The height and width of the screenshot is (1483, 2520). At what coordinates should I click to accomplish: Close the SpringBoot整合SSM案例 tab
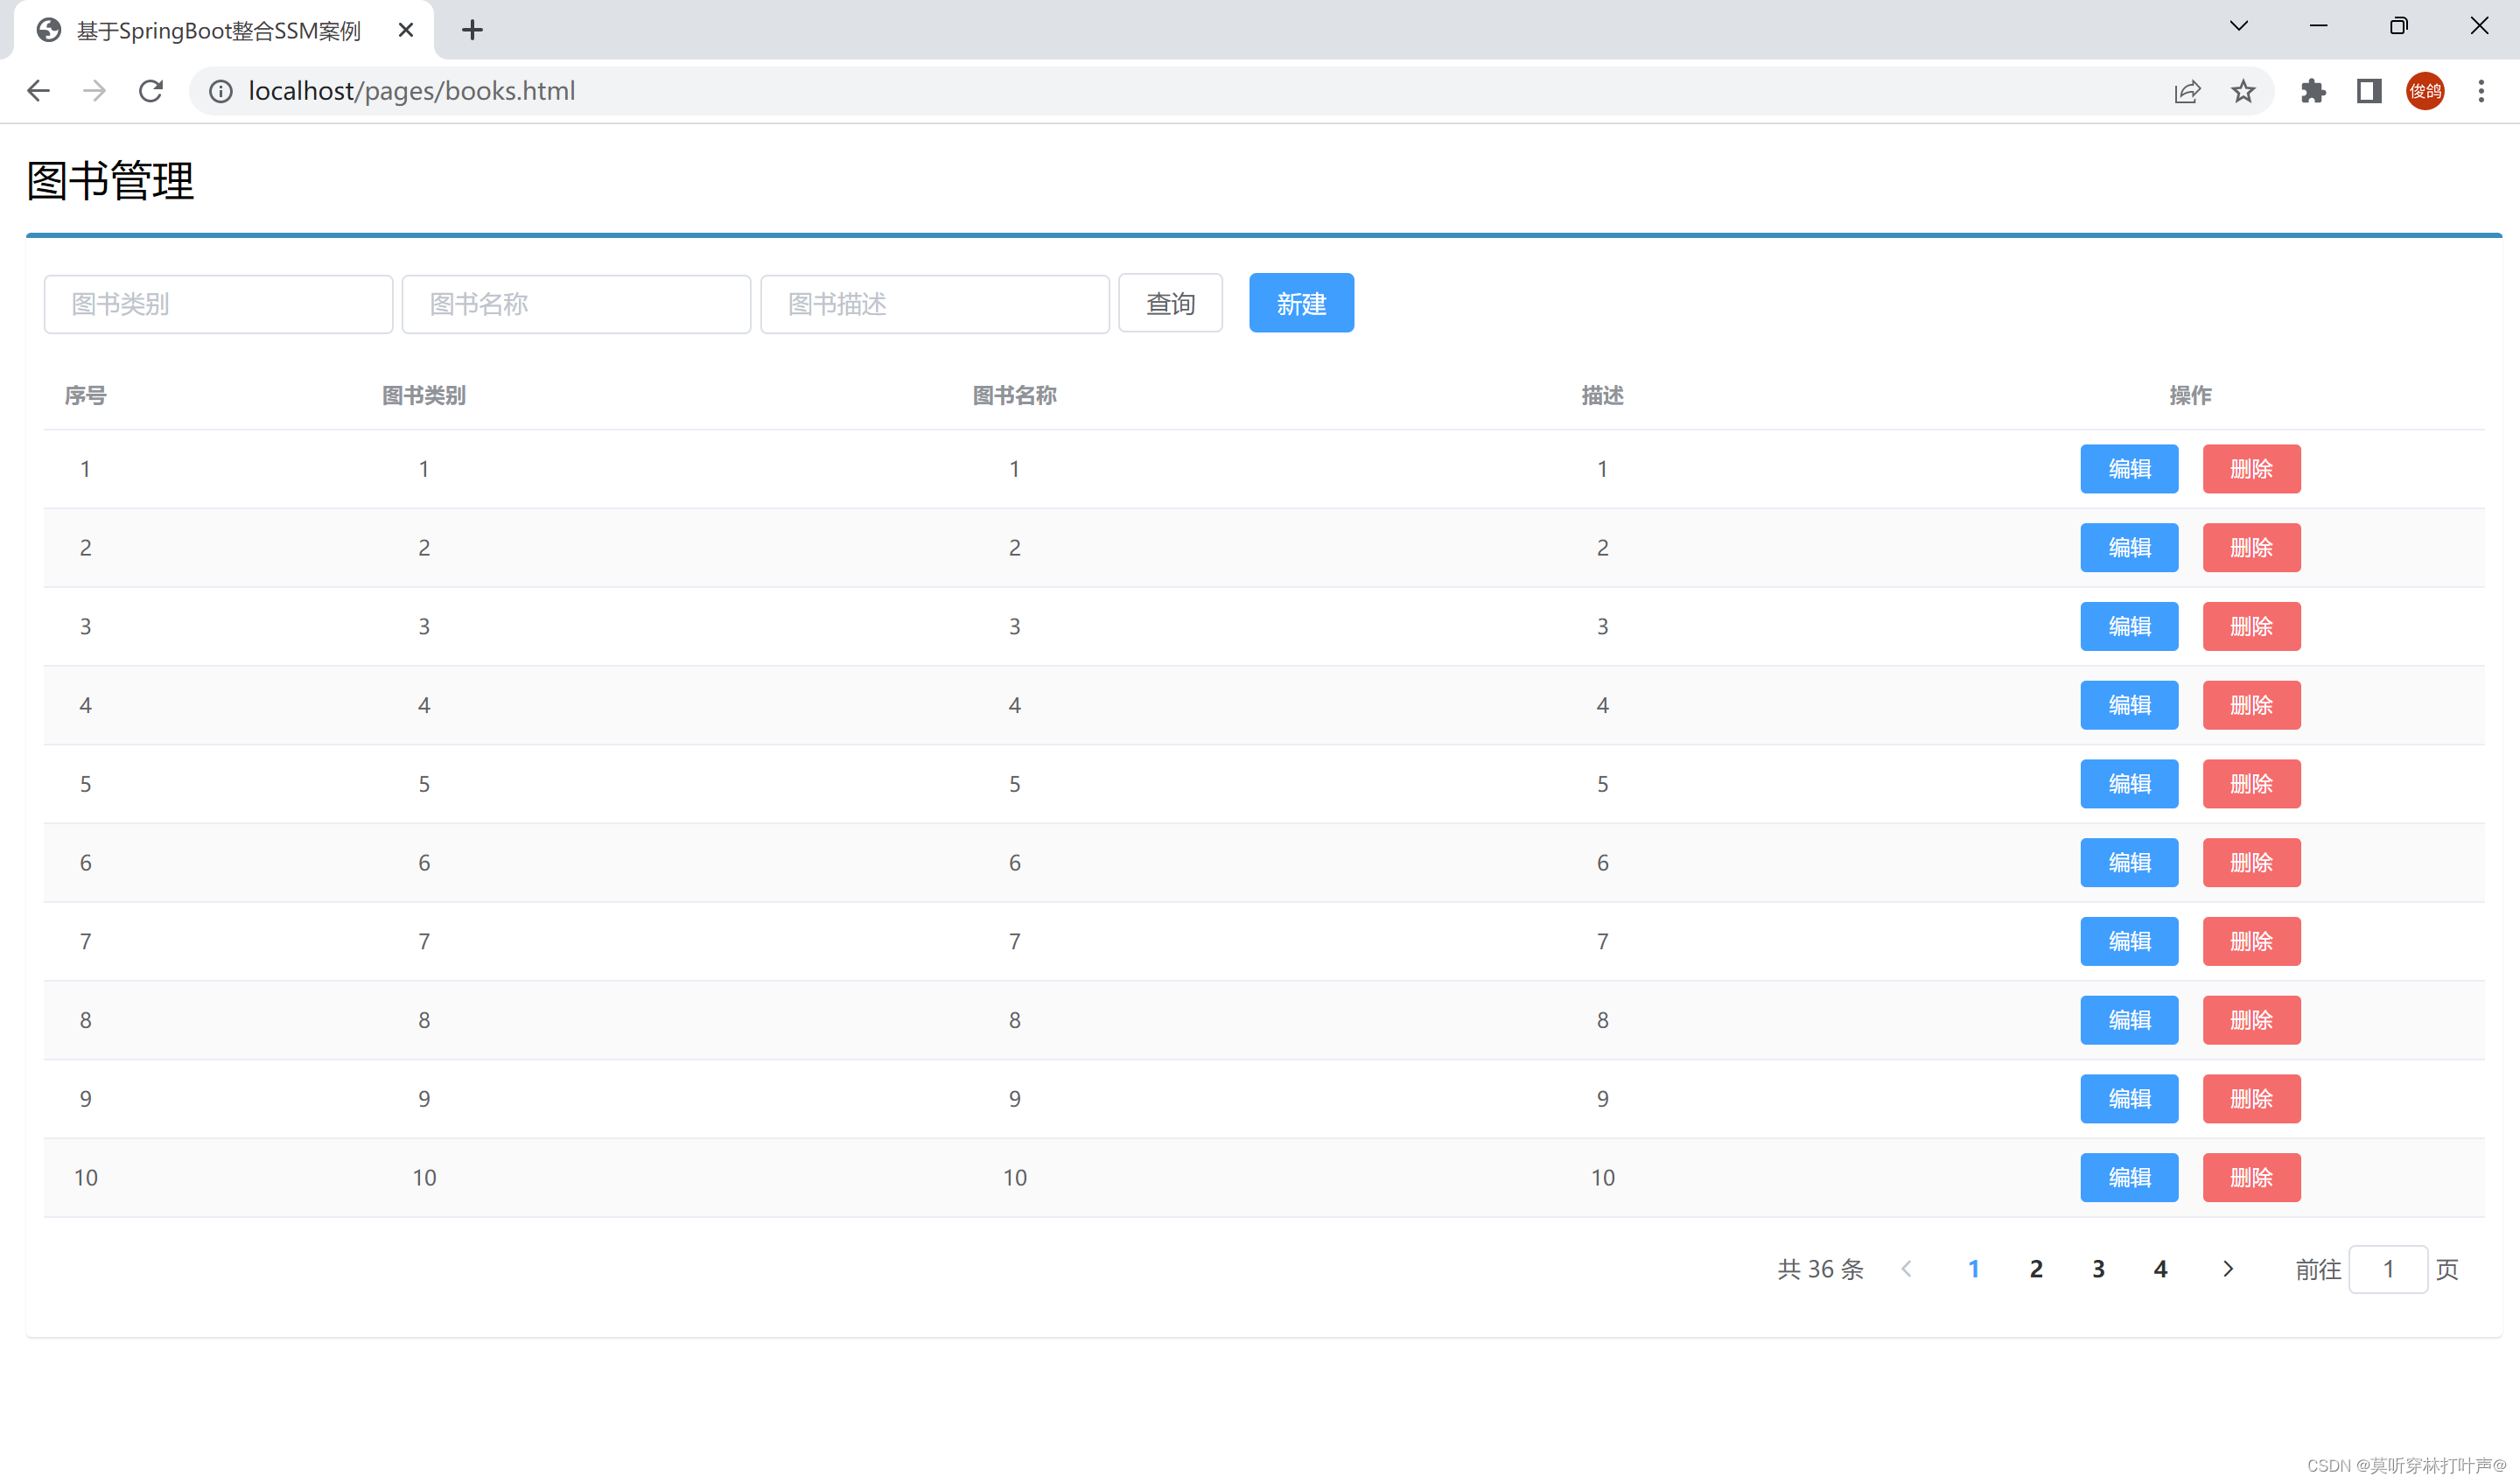pyautogui.click(x=405, y=30)
